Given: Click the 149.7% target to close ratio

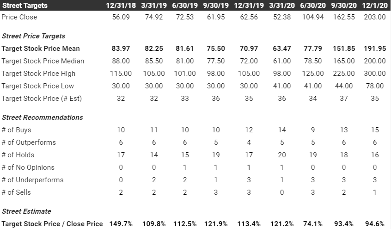Looking at the screenshot, I should click(x=121, y=224).
